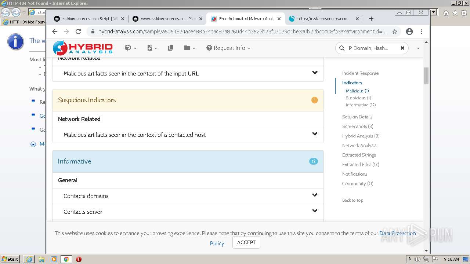
Task: Click the page vertical scrollbar thumb
Action: [426, 76]
